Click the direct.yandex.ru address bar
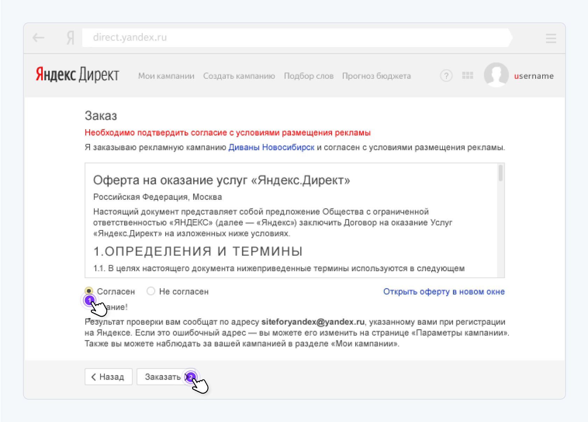 (x=297, y=37)
